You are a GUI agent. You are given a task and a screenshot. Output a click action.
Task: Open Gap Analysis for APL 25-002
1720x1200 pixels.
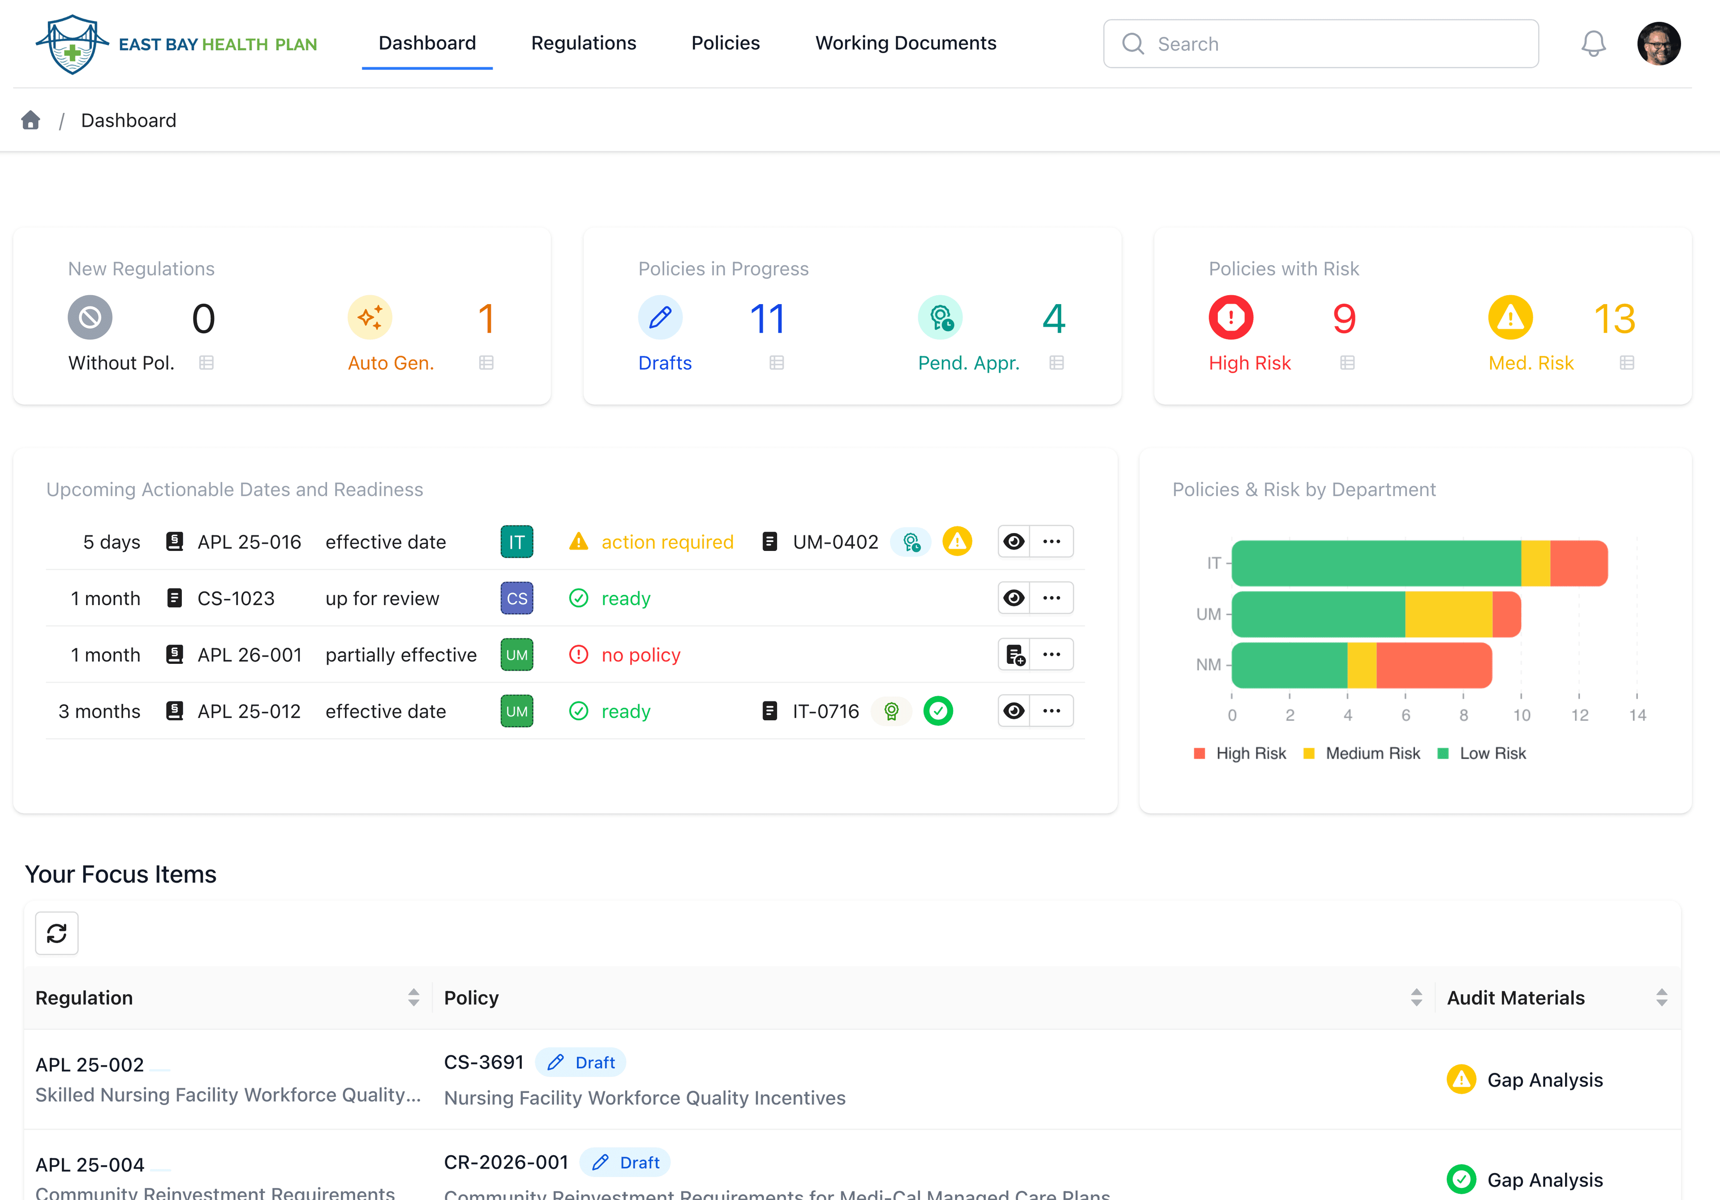(1544, 1080)
